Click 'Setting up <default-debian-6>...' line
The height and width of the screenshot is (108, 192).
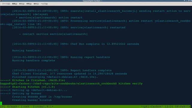click(40, 90)
